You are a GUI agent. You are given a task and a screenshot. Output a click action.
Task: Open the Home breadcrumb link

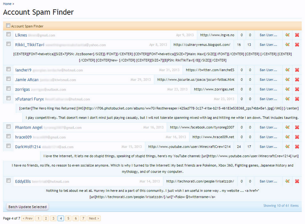click(x=7, y=4)
